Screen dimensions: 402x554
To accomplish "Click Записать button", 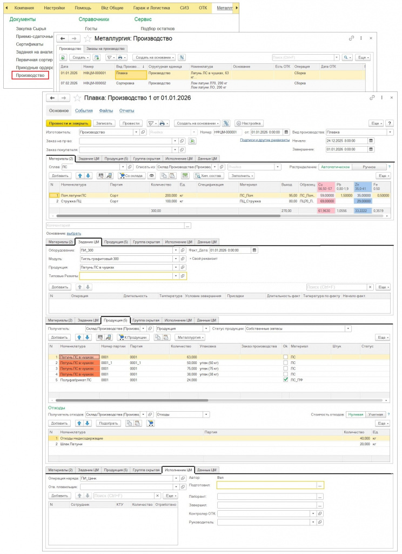I will pos(104,123).
